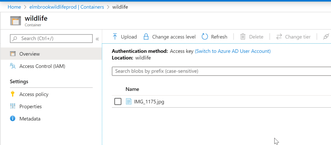Image resolution: width=331 pixels, height=145 pixels.
Task: Click the Delete trash can icon
Action: click(x=243, y=37)
